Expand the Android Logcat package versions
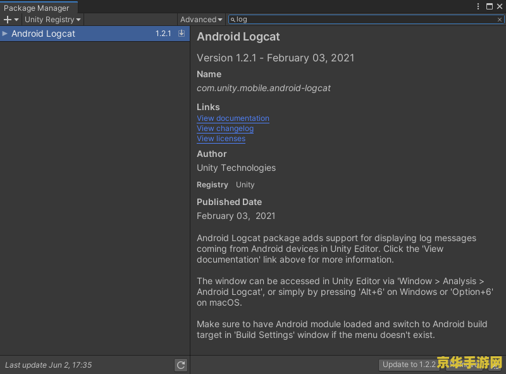Screen dimensions: 506x374 point(4,34)
